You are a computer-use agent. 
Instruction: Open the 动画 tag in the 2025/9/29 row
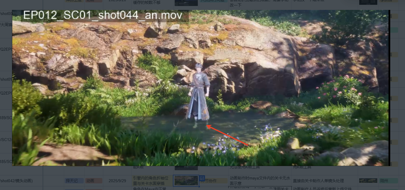[x=93, y=181]
